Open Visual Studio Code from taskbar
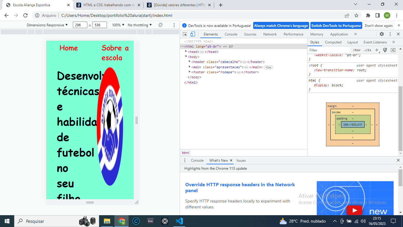This screenshot has width=403, height=227. (x=179, y=221)
